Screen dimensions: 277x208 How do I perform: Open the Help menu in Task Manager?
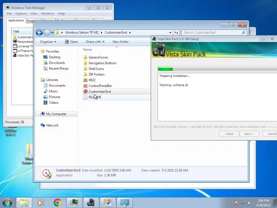(x=61, y=14)
